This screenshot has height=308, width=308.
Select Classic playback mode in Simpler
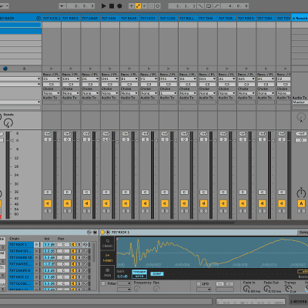[x=108, y=243]
